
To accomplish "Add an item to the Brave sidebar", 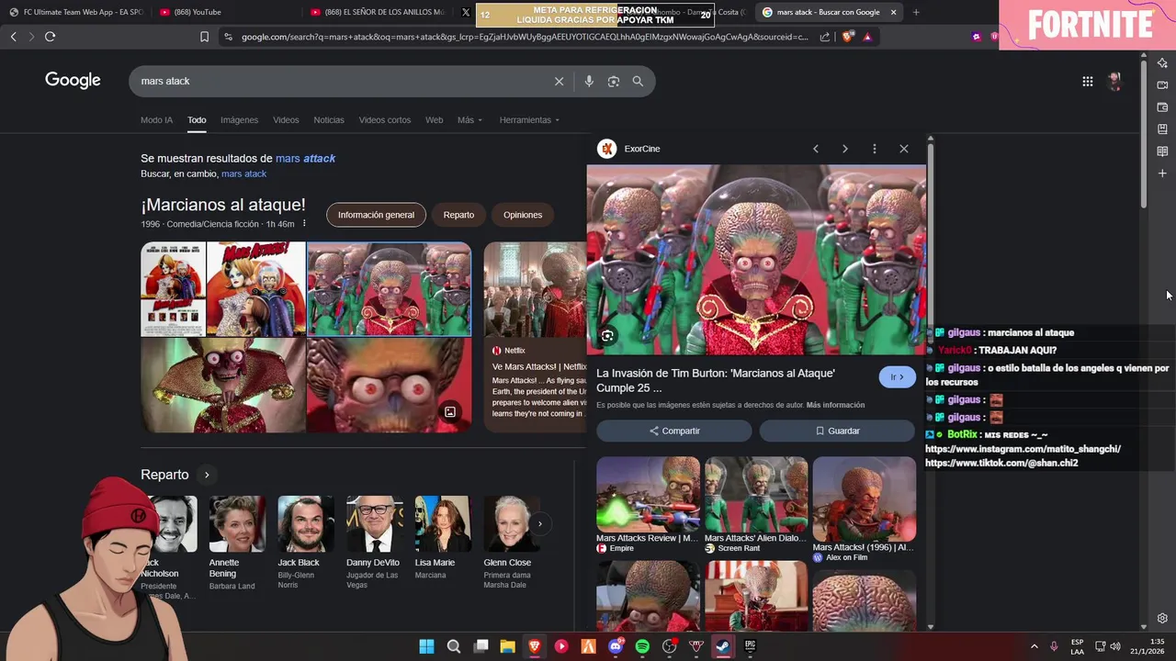I will coord(1162,174).
